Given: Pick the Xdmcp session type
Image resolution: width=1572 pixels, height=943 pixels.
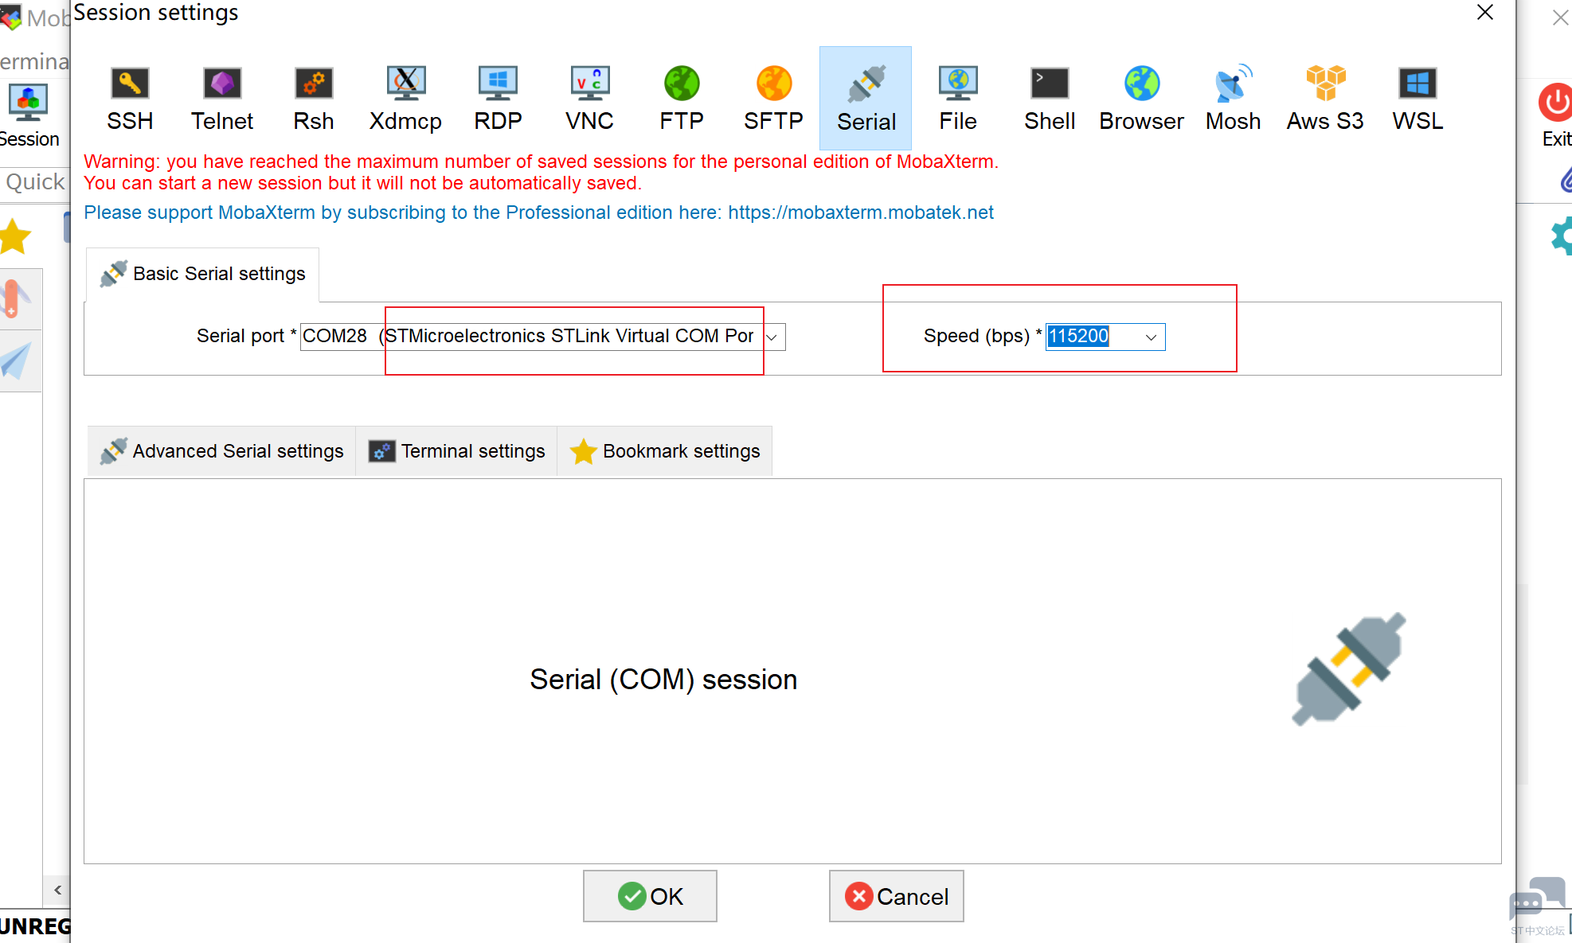Looking at the screenshot, I should (406, 99).
